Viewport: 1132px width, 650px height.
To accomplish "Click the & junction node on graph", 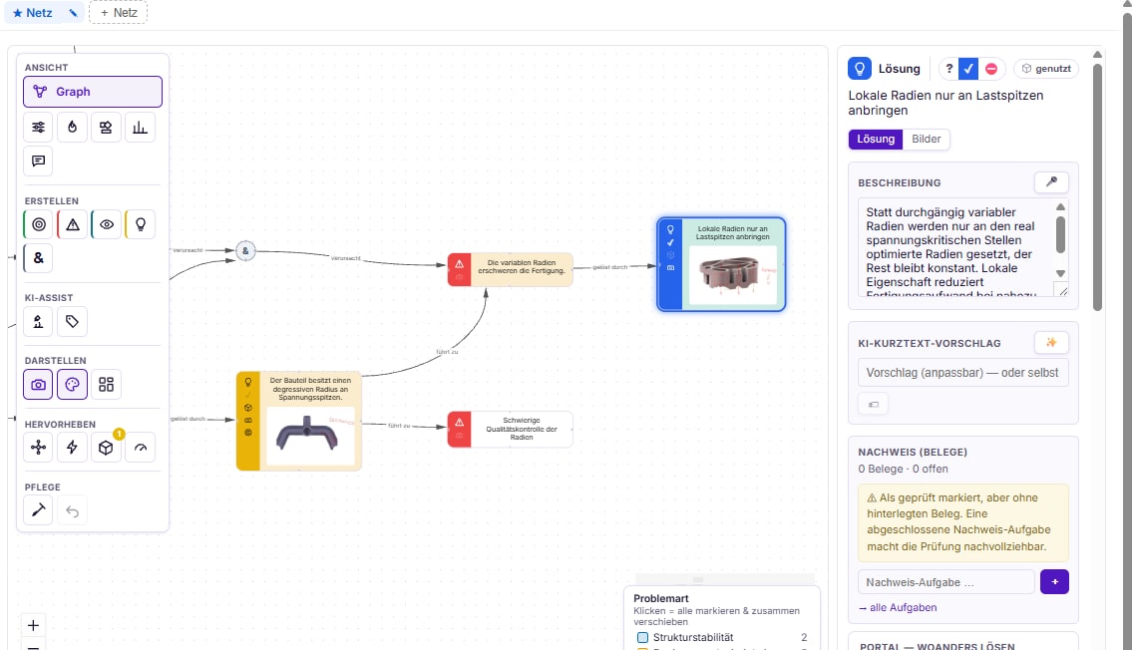I will click(x=245, y=251).
